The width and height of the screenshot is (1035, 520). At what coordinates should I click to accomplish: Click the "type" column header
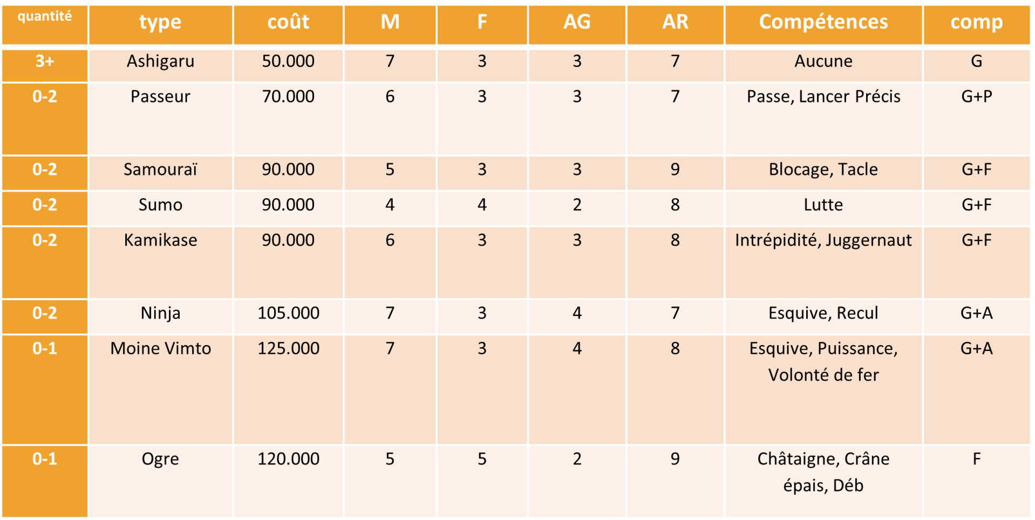[160, 22]
